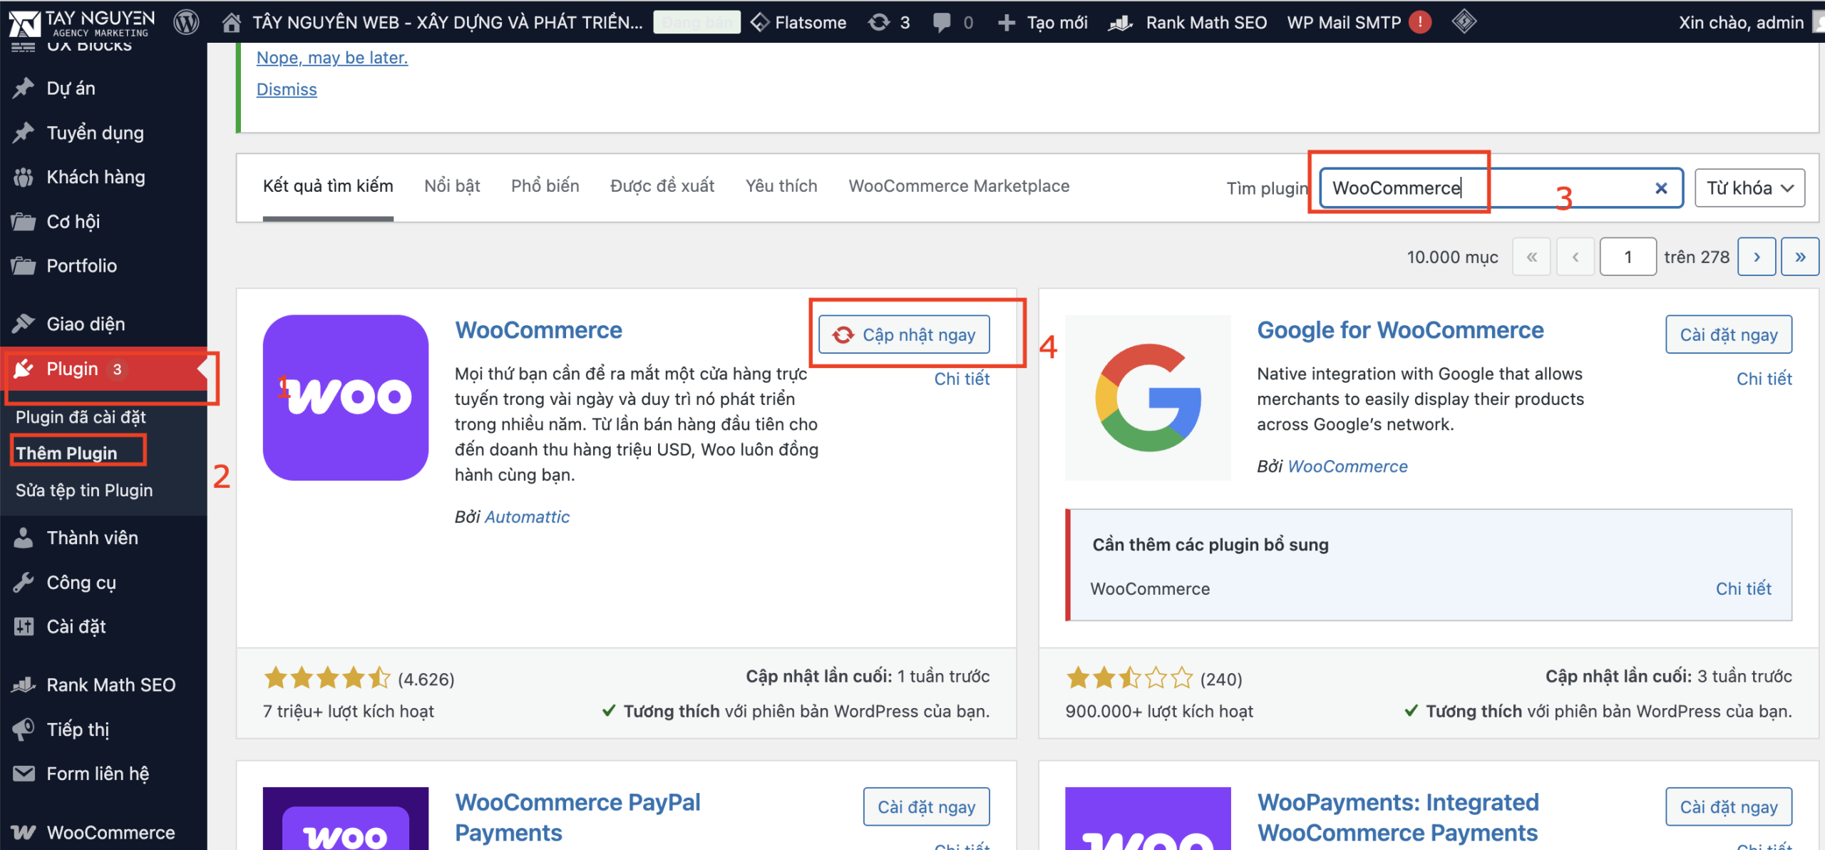This screenshot has height=850, width=1825.
Task: Click the current page number field
Action: coord(1627,257)
